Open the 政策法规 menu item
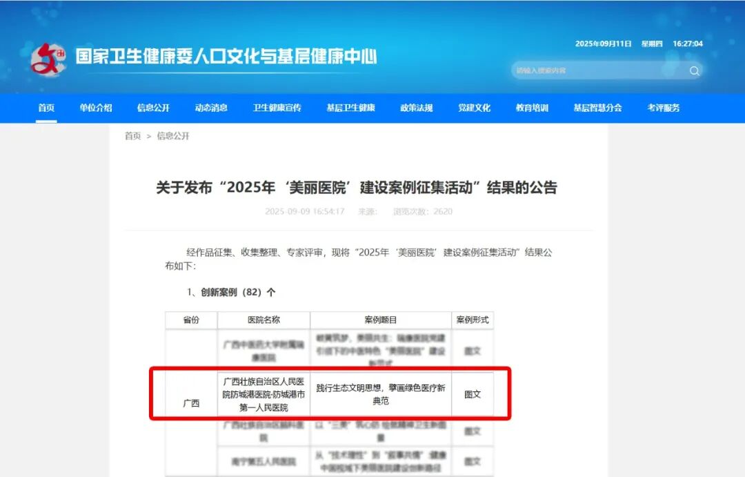 (x=417, y=108)
